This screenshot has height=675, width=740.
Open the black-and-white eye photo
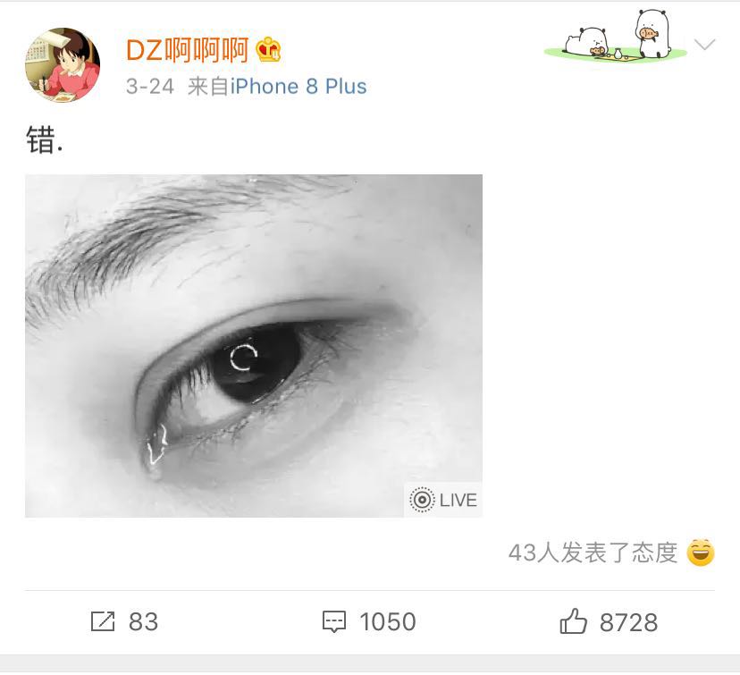point(254,346)
